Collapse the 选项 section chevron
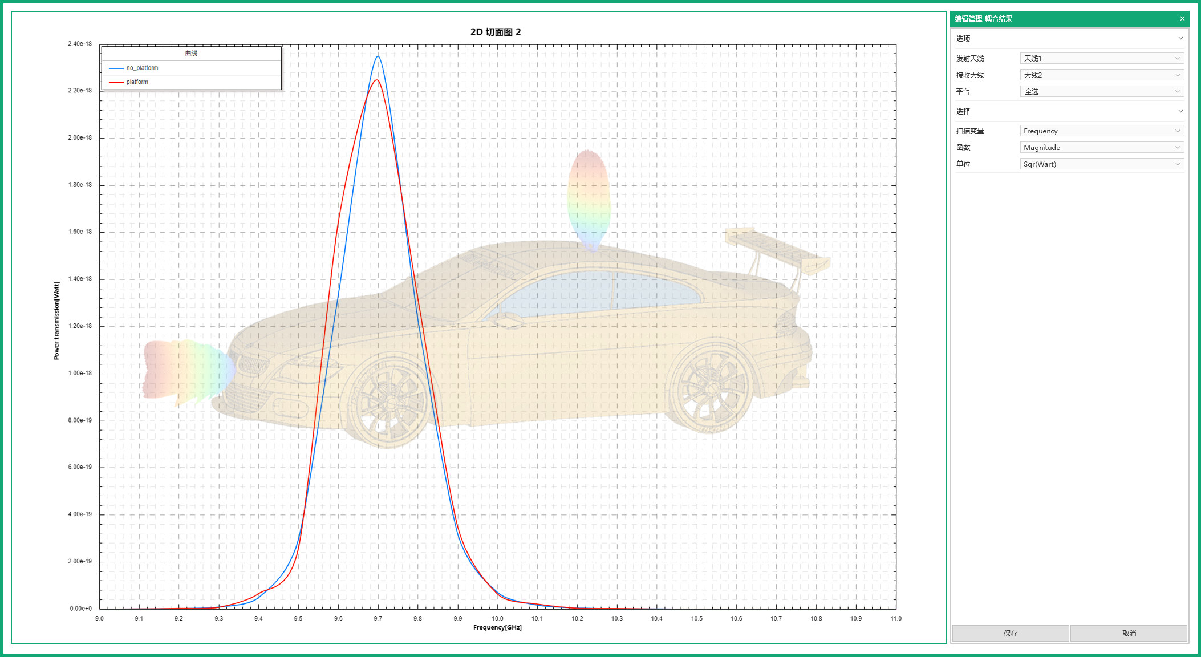The height and width of the screenshot is (657, 1201). (1180, 38)
